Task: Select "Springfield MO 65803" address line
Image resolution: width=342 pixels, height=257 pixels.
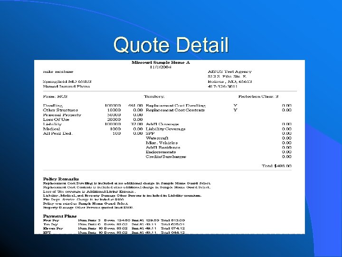Action: click(x=67, y=81)
